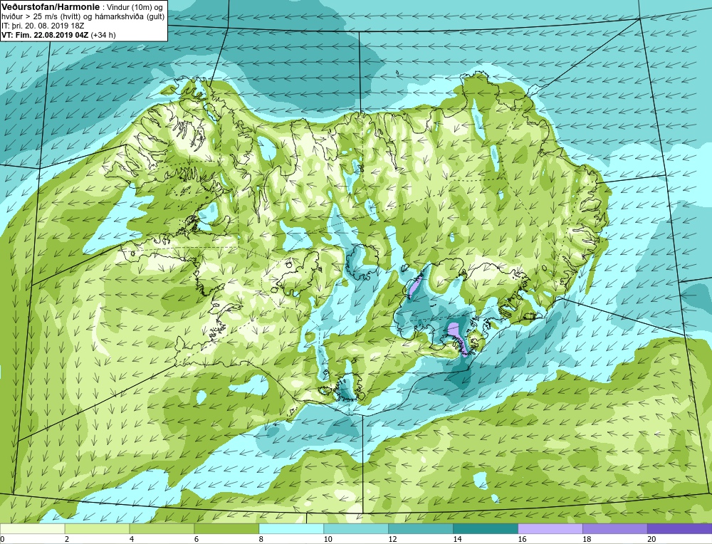Click the 6–8 m/s dark green swatch
This screenshot has width=712, height=544.
[226, 528]
